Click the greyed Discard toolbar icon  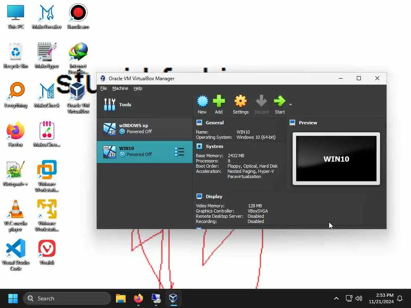[261, 101]
